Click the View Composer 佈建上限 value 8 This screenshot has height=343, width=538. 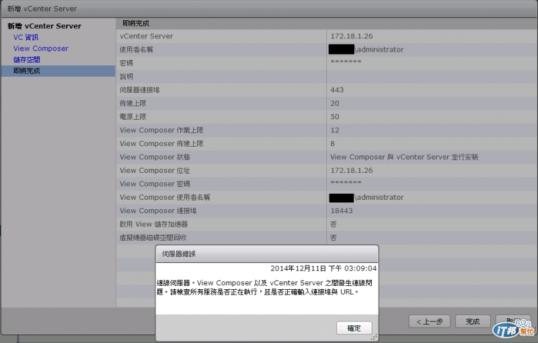332,143
